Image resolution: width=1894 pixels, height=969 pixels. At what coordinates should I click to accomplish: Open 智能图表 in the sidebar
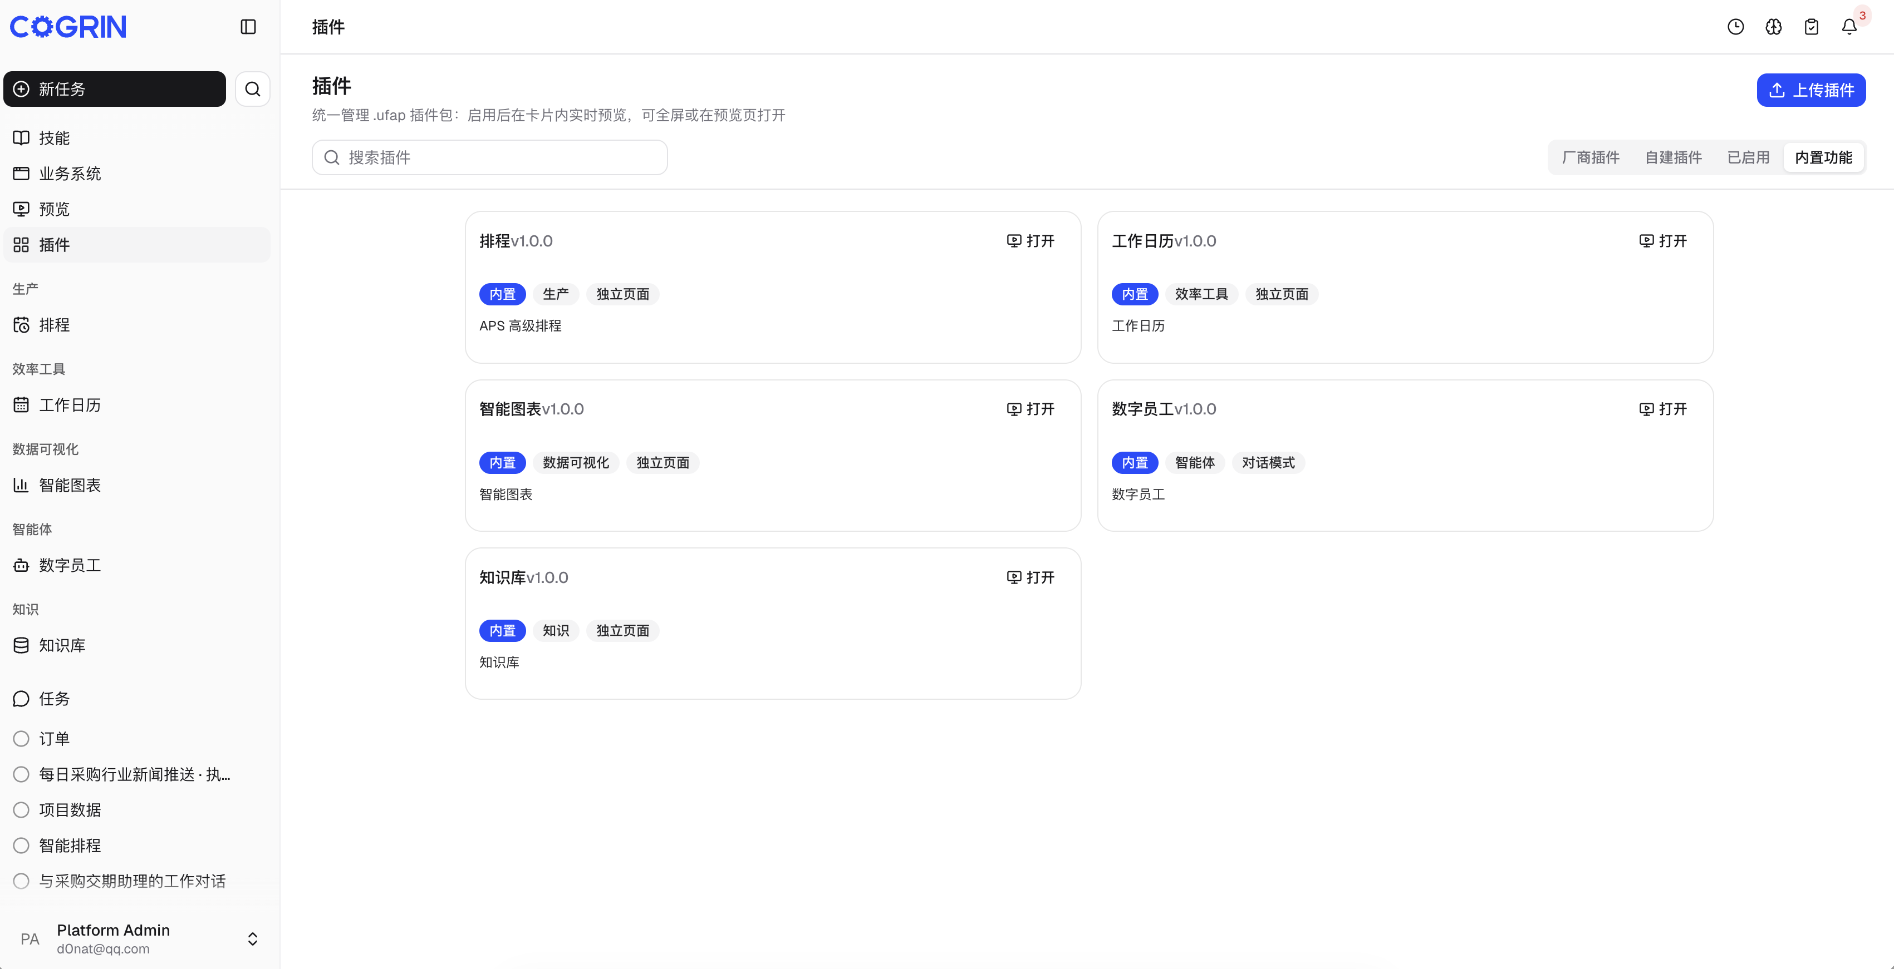pyautogui.click(x=137, y=485)
